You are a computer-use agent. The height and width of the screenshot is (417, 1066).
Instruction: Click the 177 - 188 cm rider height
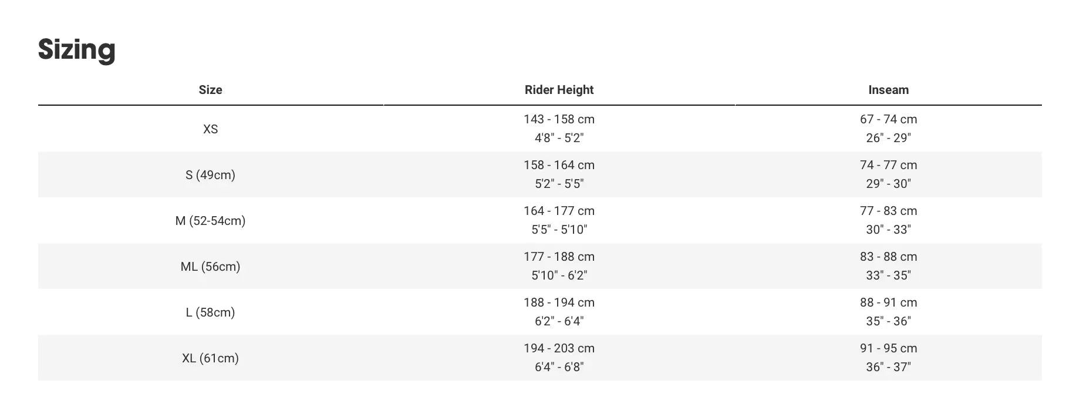point(559,257)
